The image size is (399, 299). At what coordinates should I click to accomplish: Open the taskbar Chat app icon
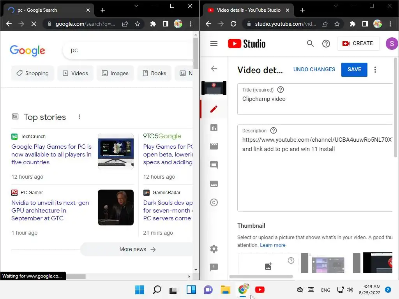(208, 290)
